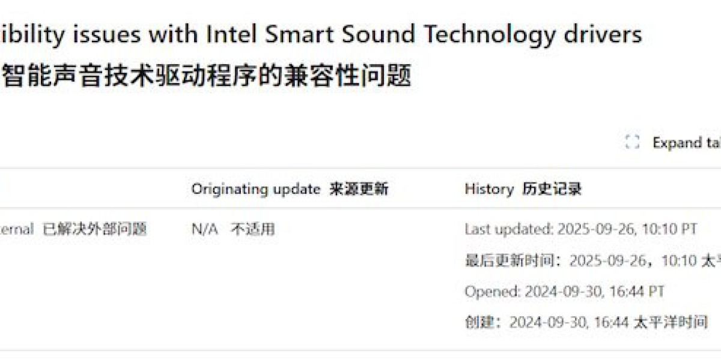Click the Opened: 2024-09-30 line
This screenshot has width=721, height=360.
(564, 292)
